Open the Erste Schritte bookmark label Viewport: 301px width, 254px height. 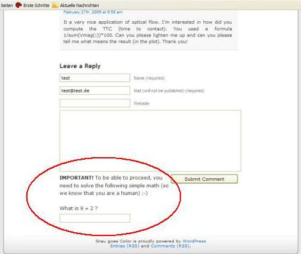(37, 6)
